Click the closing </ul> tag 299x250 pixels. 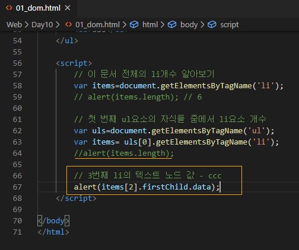point(67,41)
